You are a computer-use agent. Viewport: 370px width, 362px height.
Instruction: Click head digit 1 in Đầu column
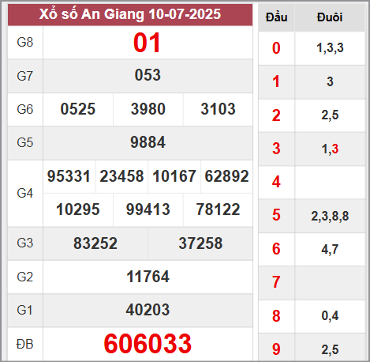276,81
